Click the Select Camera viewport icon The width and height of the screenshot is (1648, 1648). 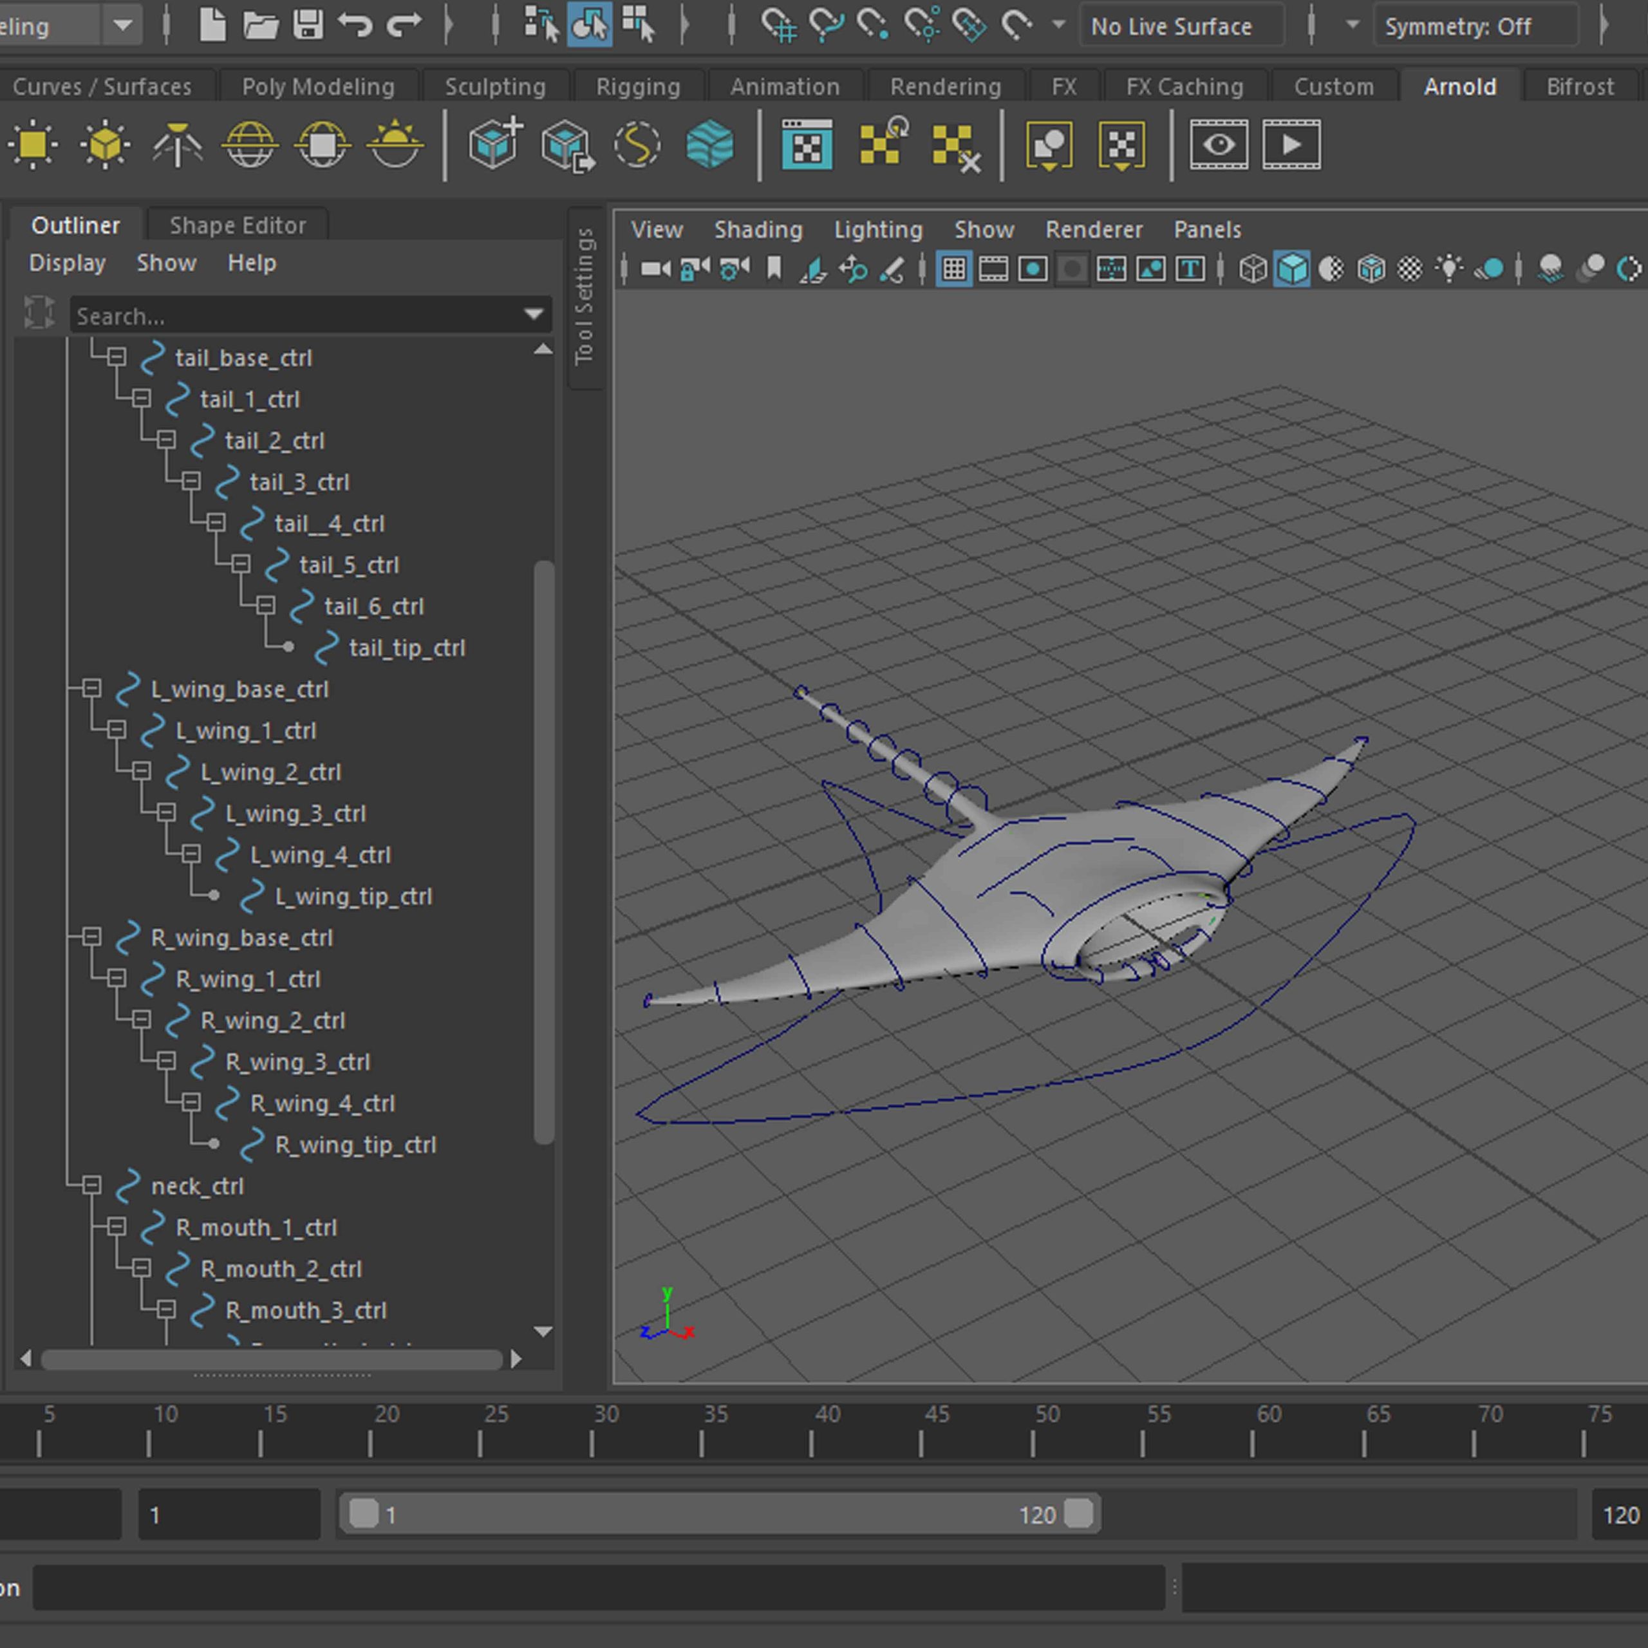[655, 270]
